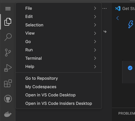Click the blue lightning bolt icon

click(x=131, y=24)
